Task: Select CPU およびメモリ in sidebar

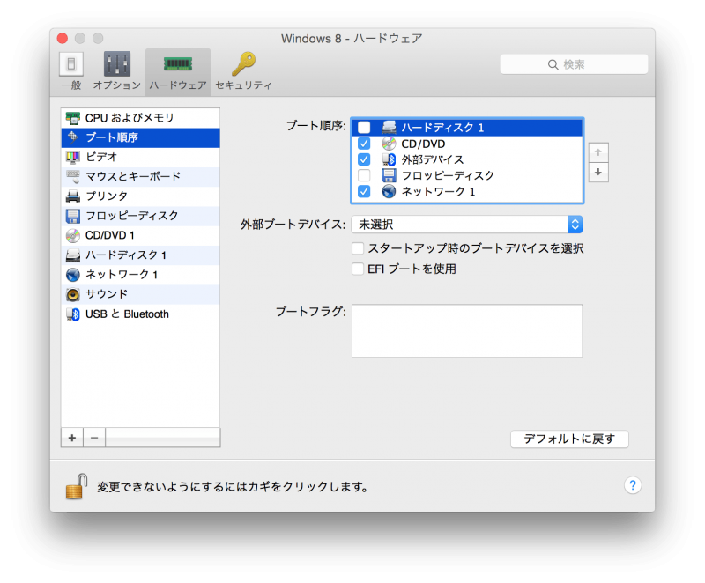Action: 140,118
